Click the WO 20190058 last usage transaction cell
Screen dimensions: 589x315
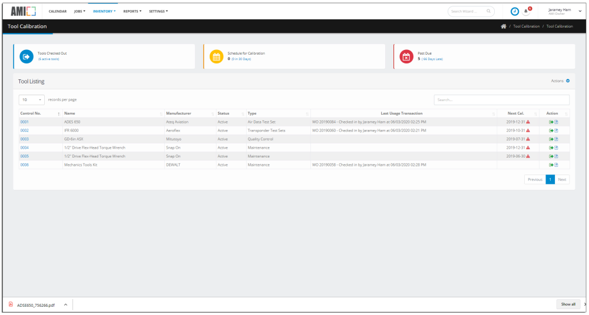(404, 165)
